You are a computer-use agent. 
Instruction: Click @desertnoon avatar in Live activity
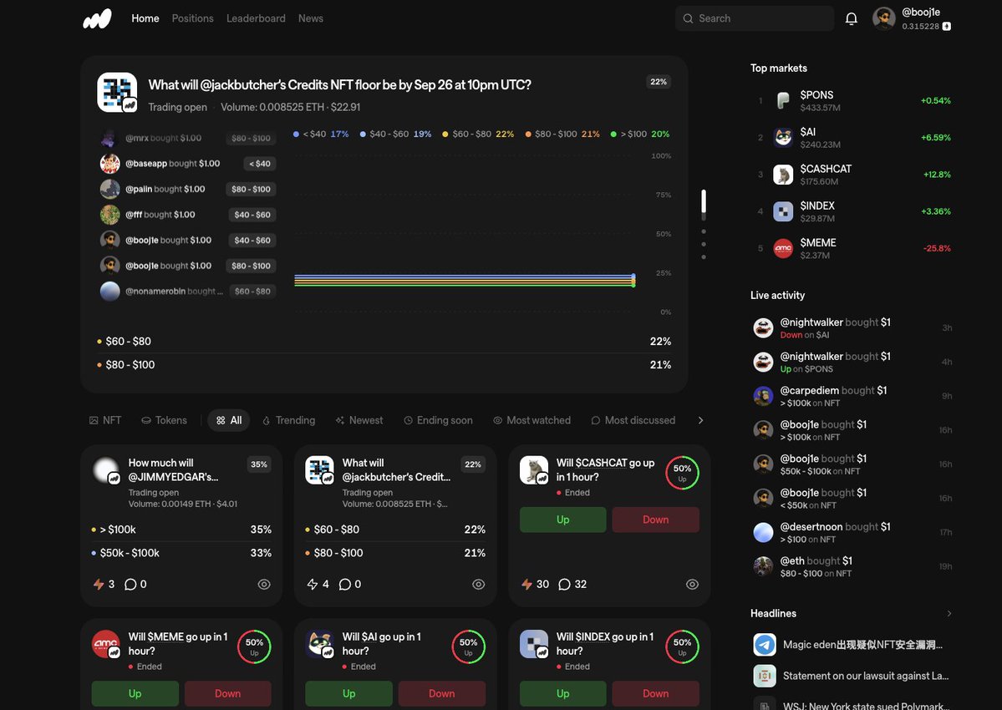763,533
